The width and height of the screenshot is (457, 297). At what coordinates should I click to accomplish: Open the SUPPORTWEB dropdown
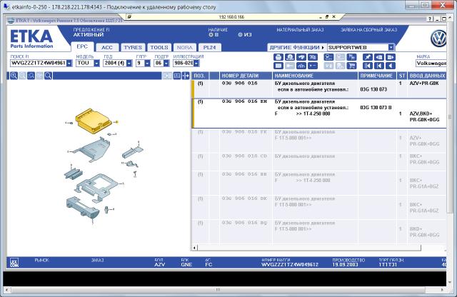pyautogui.click(x=391, y=48)
